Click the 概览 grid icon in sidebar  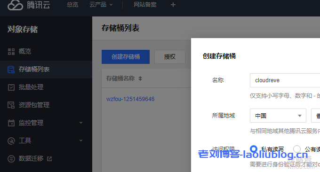tap(11, 52)
